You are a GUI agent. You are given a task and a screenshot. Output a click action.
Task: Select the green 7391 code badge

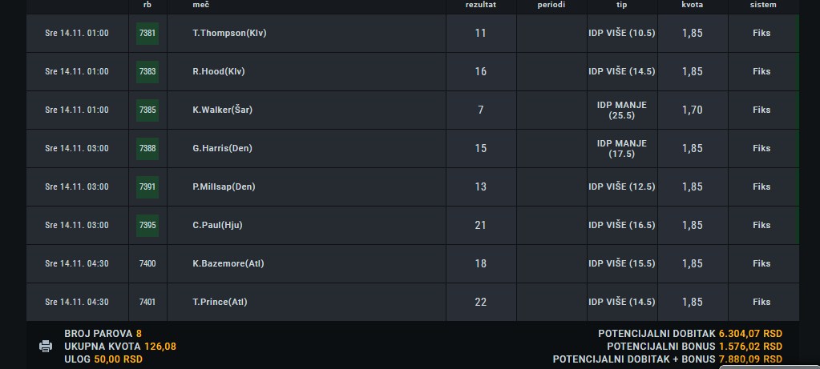[x=147, y=187]
